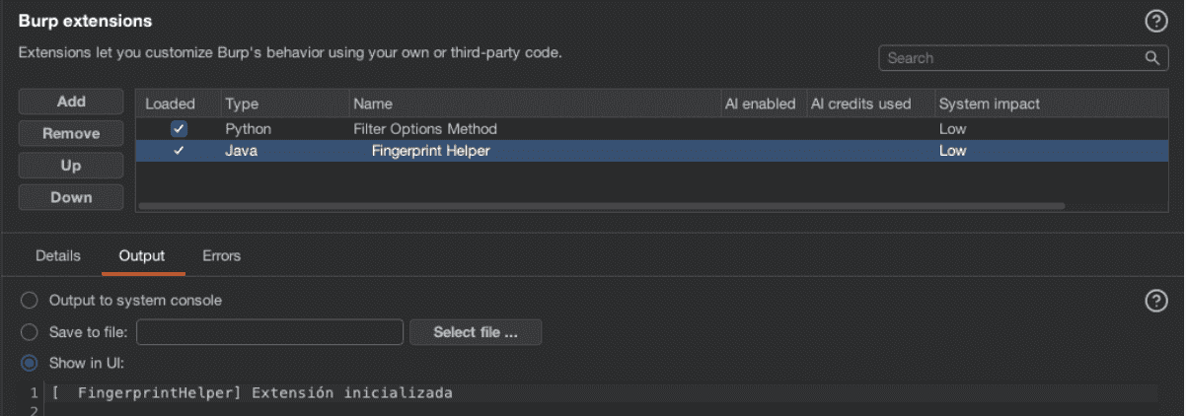Sort by the Loaded column header
The image size is (1186, 416).
(x=178, y=104)
